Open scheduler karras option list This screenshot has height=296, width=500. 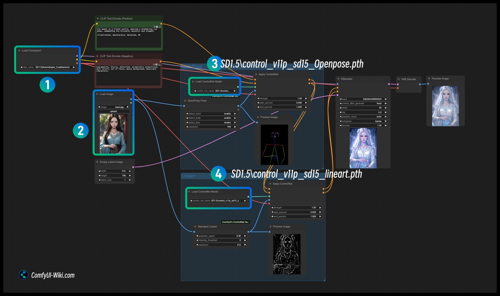pyautogui.click(x=363, y=121)
